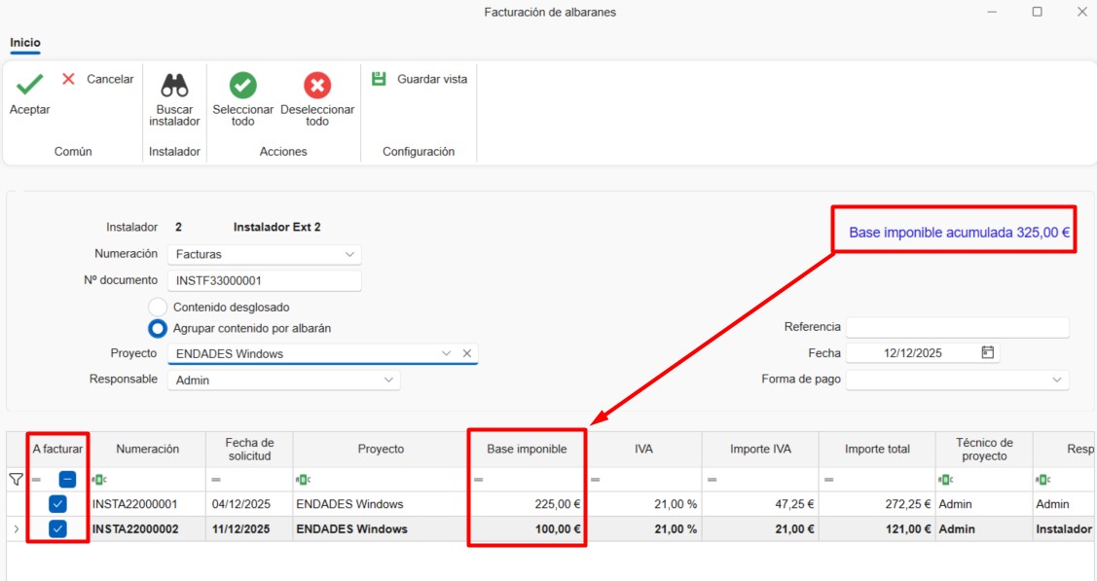
Task: Click the Seleccionar todo green icon
Action: tap(242, 85)
